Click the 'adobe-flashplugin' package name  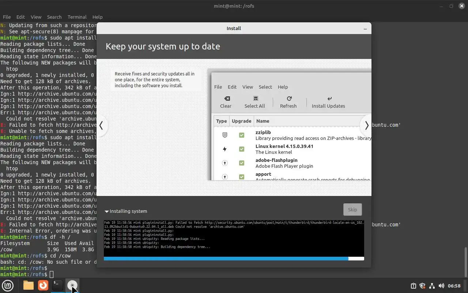tap(276, 160)
